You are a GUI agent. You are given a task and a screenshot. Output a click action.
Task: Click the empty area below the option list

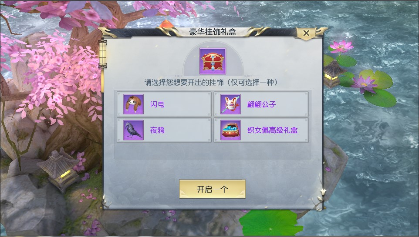[213, 151]
